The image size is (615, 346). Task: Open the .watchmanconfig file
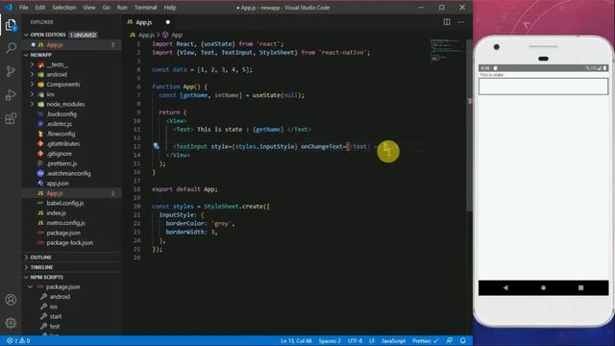coord(68,173)
